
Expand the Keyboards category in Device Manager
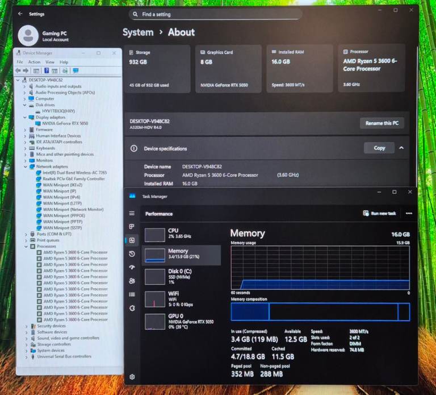coord(26,148)
